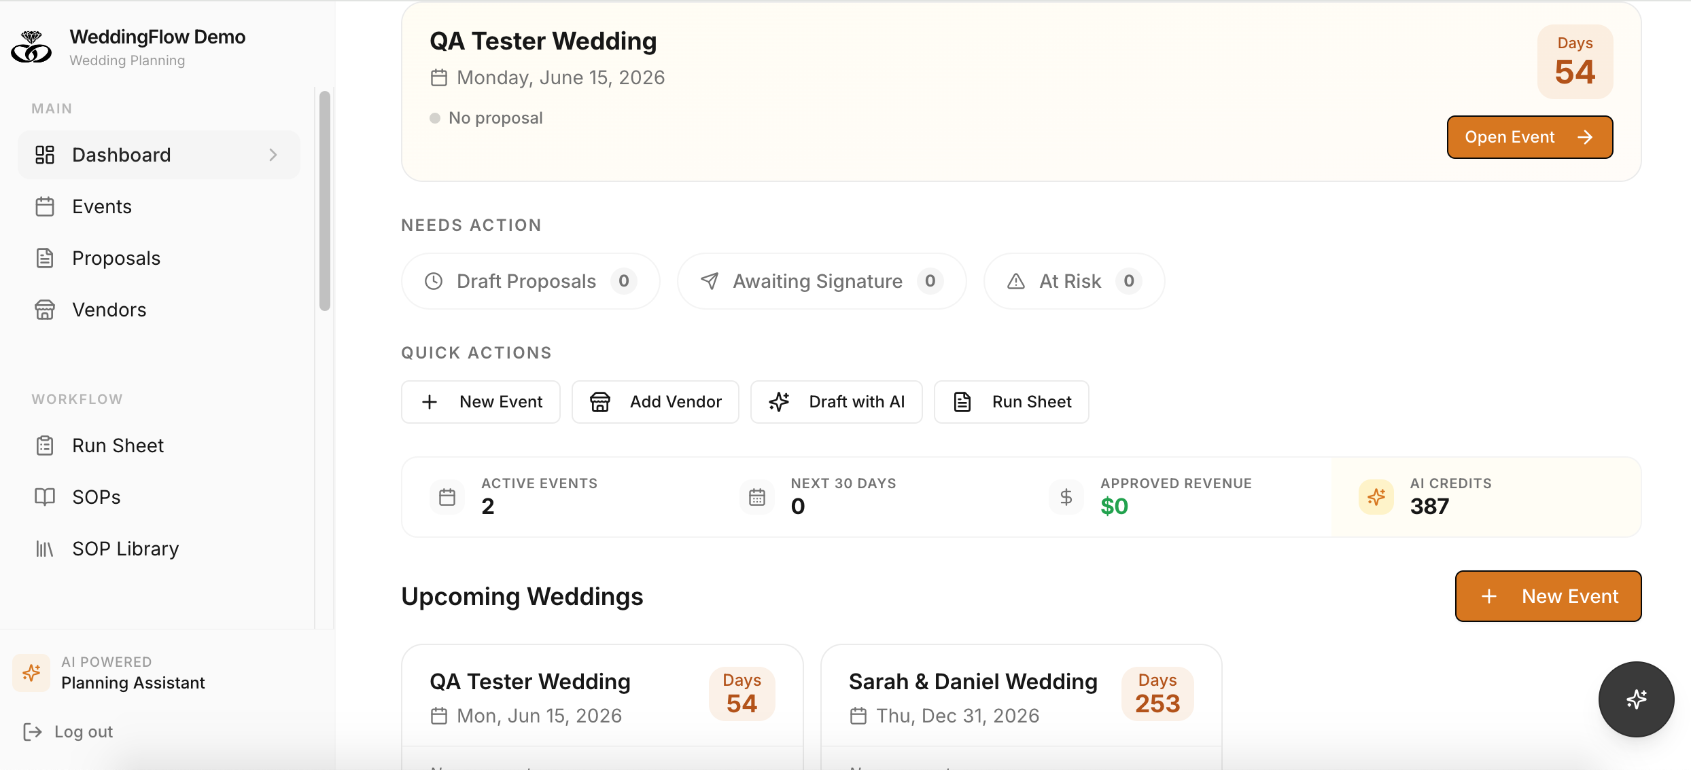The height and width of the screenshot is (770, 1691).
Task: Select the At Risk filter pill
Action: [x=1074, y=281]
